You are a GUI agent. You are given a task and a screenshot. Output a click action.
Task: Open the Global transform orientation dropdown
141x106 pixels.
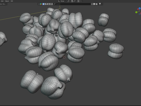[x=62, y=1]
